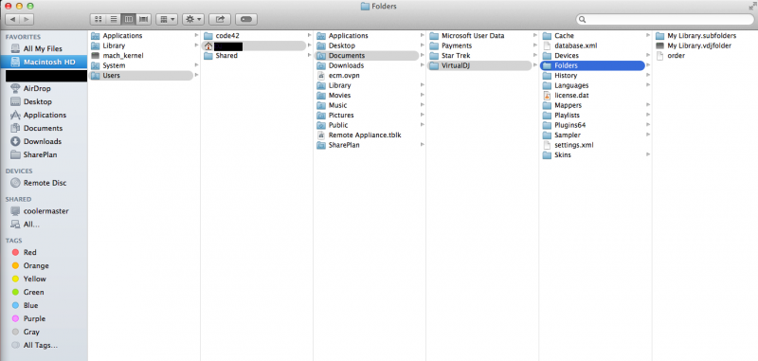
Task: Switch to icon view
Action: 99,19
